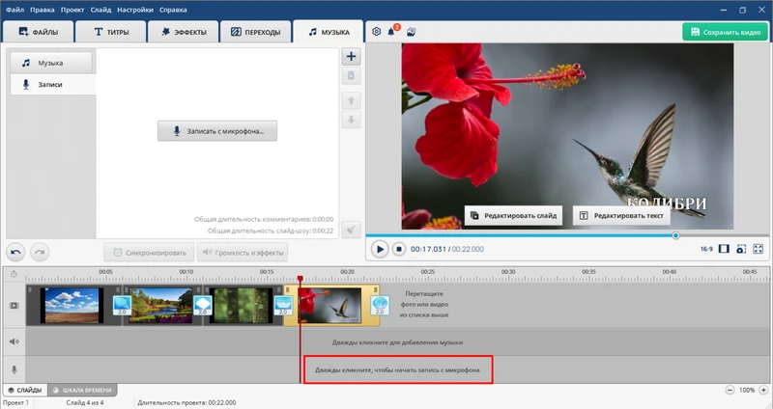Click the undo arrow button
The width and height of the screenshot is (773, 409).
(16, 252)
